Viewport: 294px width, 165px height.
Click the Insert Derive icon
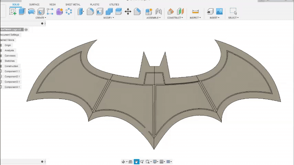pos(210,12)
